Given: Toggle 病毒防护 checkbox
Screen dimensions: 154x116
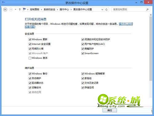Looking at the screenshot, I should click(x=83, y=49).
